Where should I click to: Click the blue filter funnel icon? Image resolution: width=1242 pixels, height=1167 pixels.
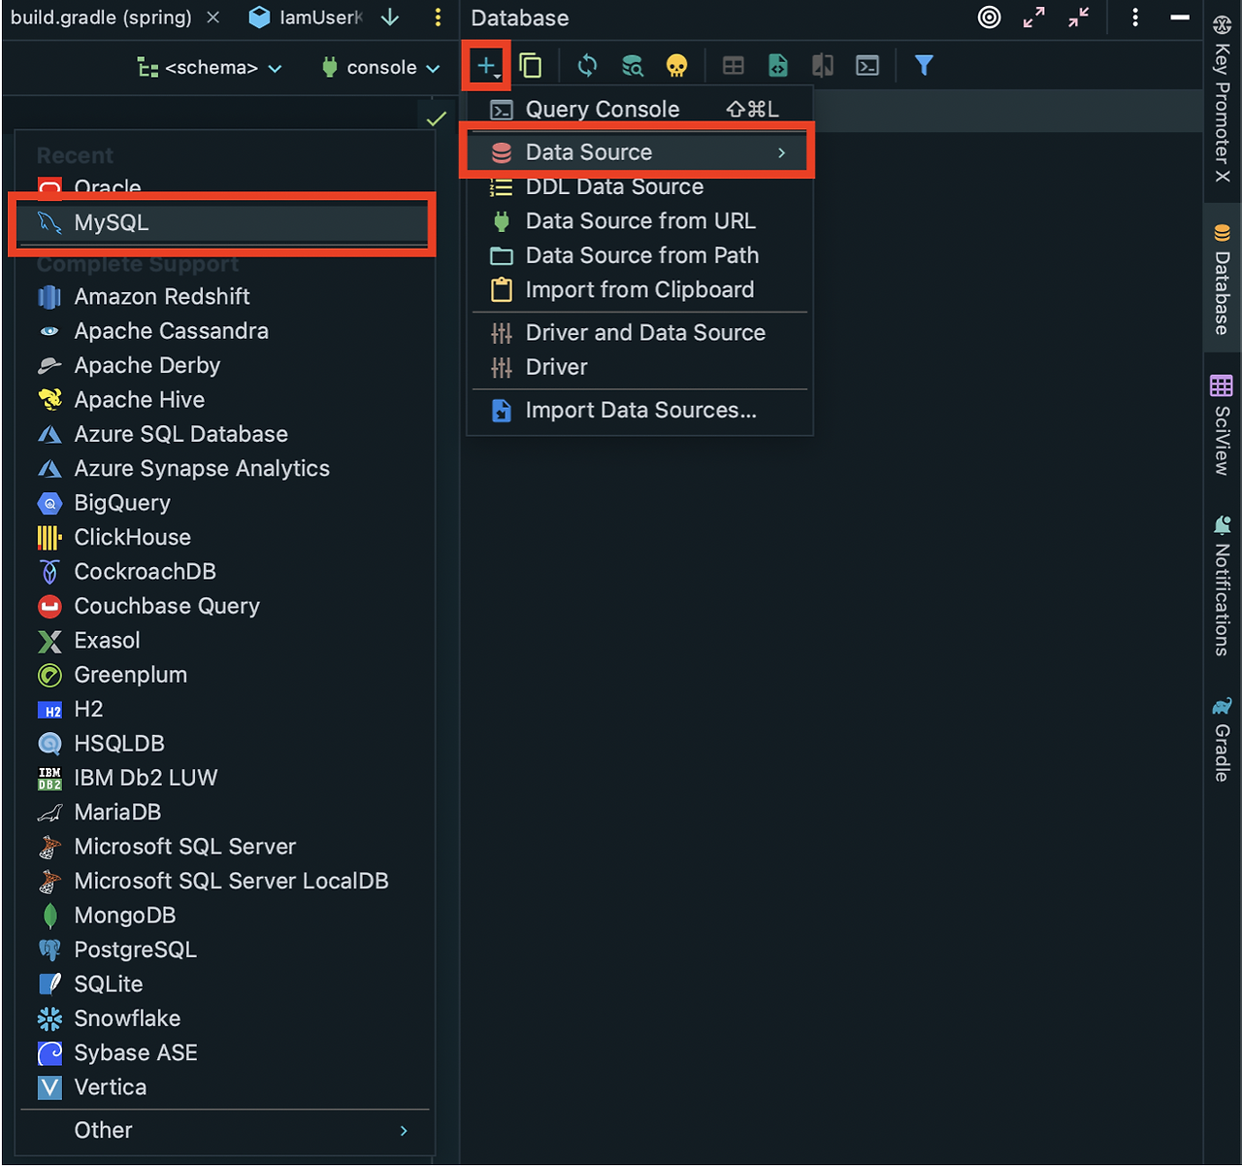[924, 66]
